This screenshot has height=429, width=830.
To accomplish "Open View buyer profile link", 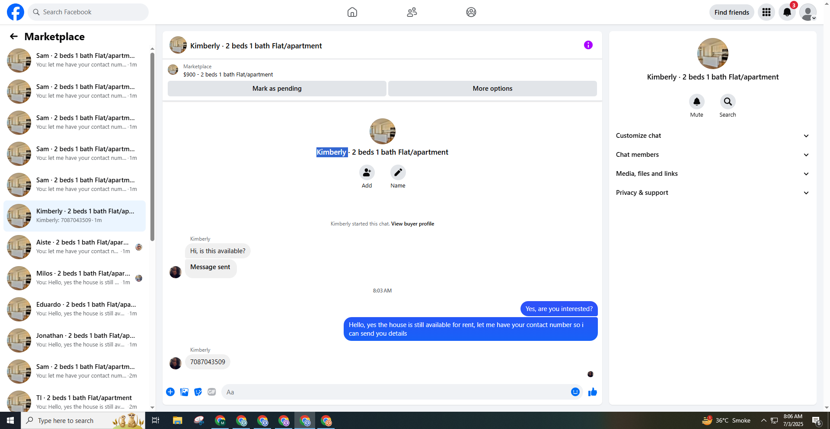I will point(413,224).
